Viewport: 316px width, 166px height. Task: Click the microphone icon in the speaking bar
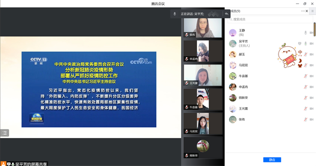175,14
